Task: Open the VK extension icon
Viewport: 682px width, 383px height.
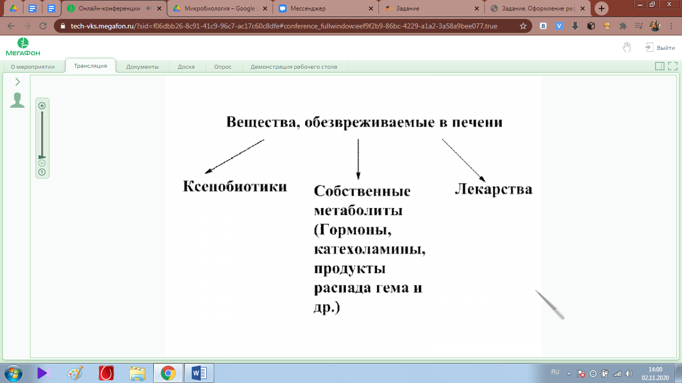Action: click(543, 26)
